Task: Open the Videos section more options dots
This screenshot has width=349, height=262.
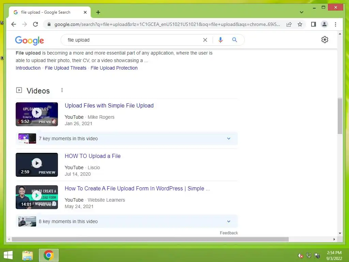Action: (62, 90)
